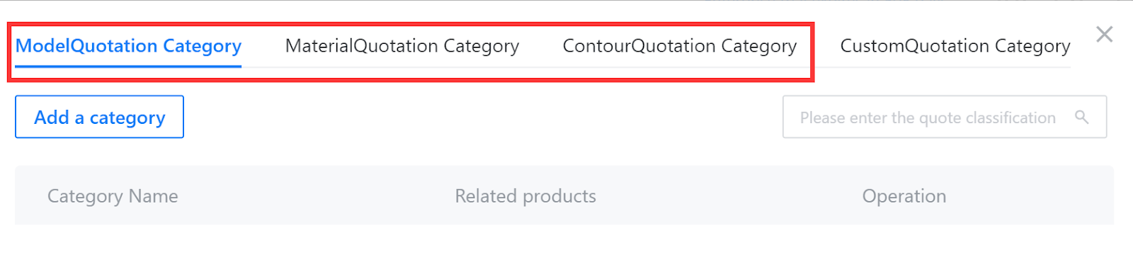Select the CustomQuotation Category tab
Image resolution: width=1133 pixels, height=262 pixels.
coord(955,46)
